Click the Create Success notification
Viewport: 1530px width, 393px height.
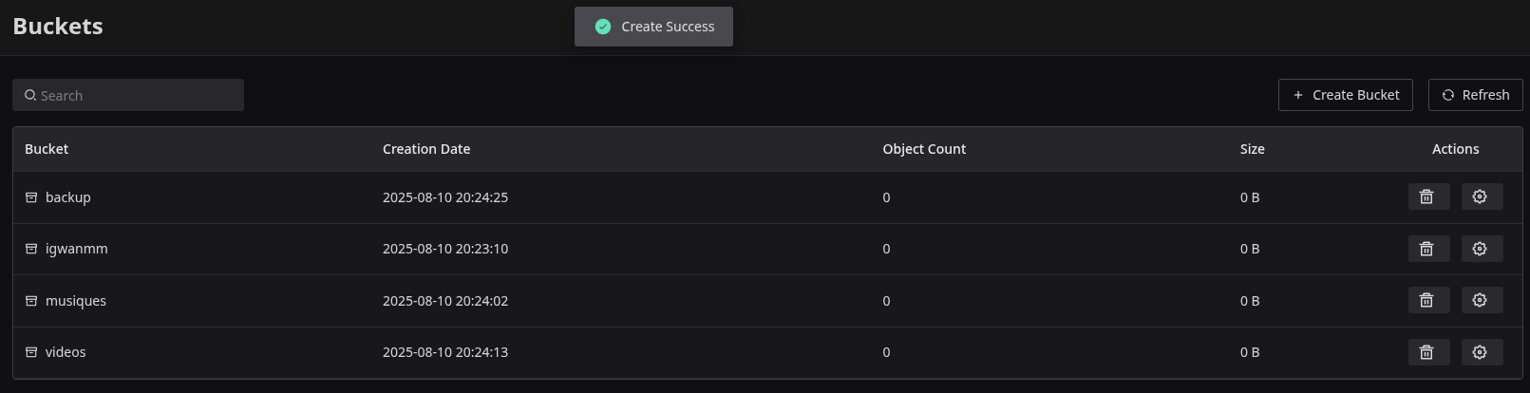pos(653,27)
